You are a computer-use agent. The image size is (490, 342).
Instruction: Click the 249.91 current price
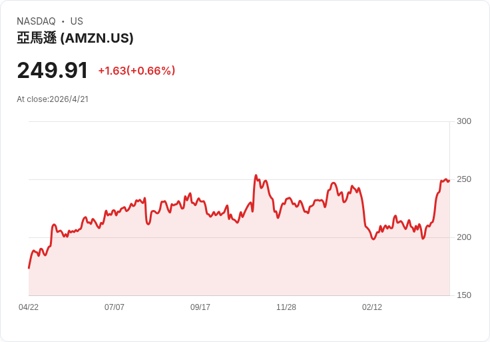tap(53, 71)
